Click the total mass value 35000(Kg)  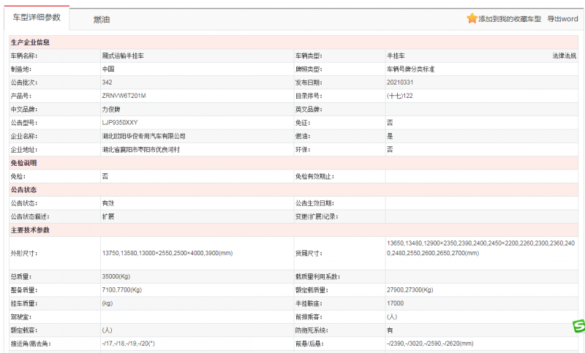118,277
